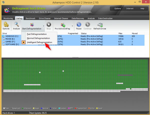Open the Analysis tab
The image size is (150, 115).
(x=91, y=18)
